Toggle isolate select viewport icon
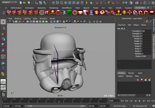Screen dimensions: 155x108 [x=89, y=22]
